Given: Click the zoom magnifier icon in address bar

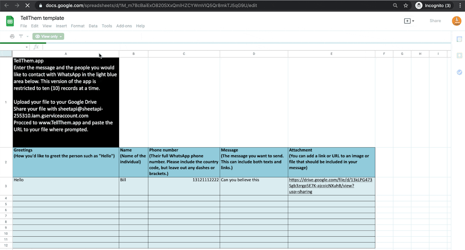Looking at the screenshot, I should coord(395,6).
